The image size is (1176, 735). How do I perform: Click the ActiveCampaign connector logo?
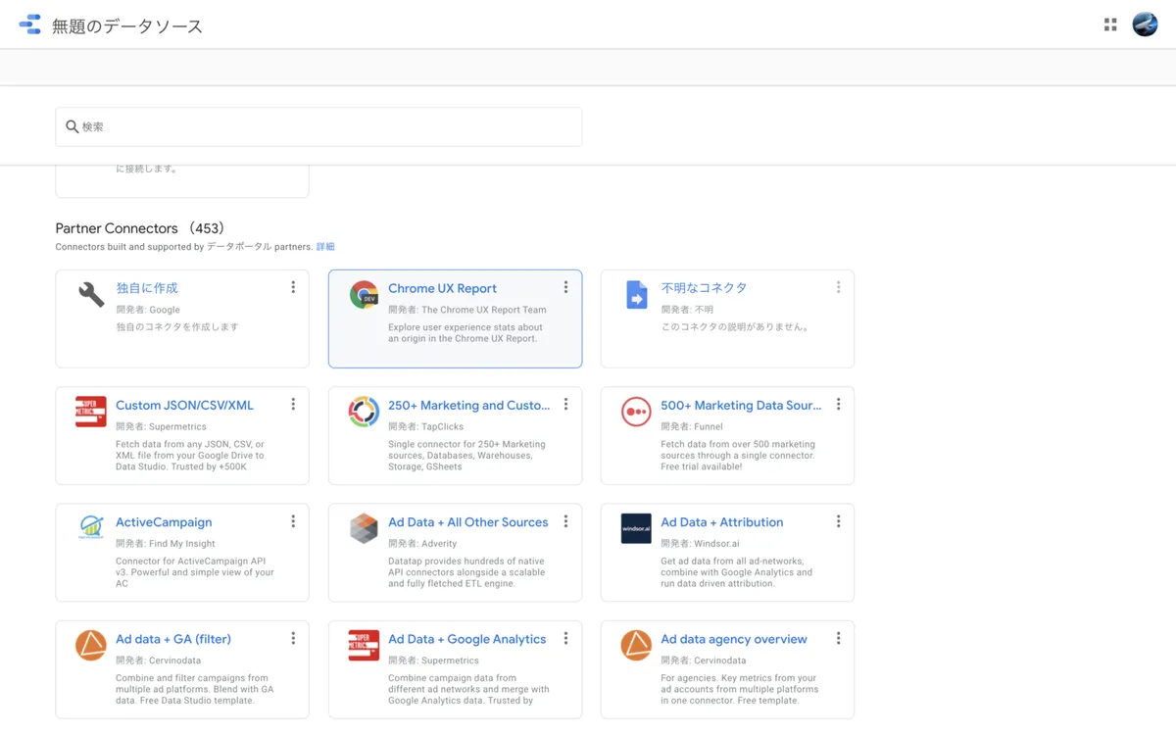click(x=91, y=528)
